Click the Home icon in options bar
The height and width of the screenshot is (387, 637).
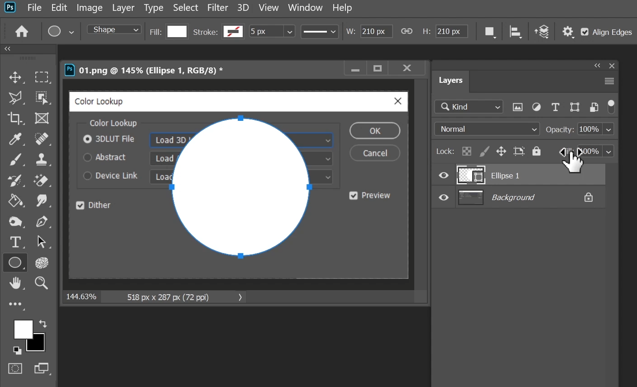click(22, 31)
